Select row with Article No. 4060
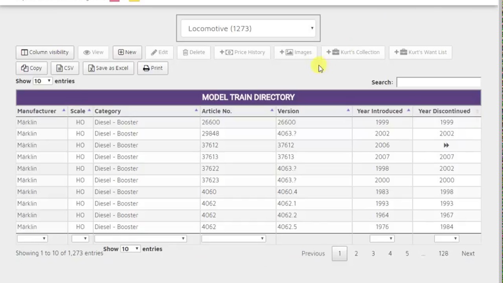This screenshot has width=503, height=283. [248, 192]
